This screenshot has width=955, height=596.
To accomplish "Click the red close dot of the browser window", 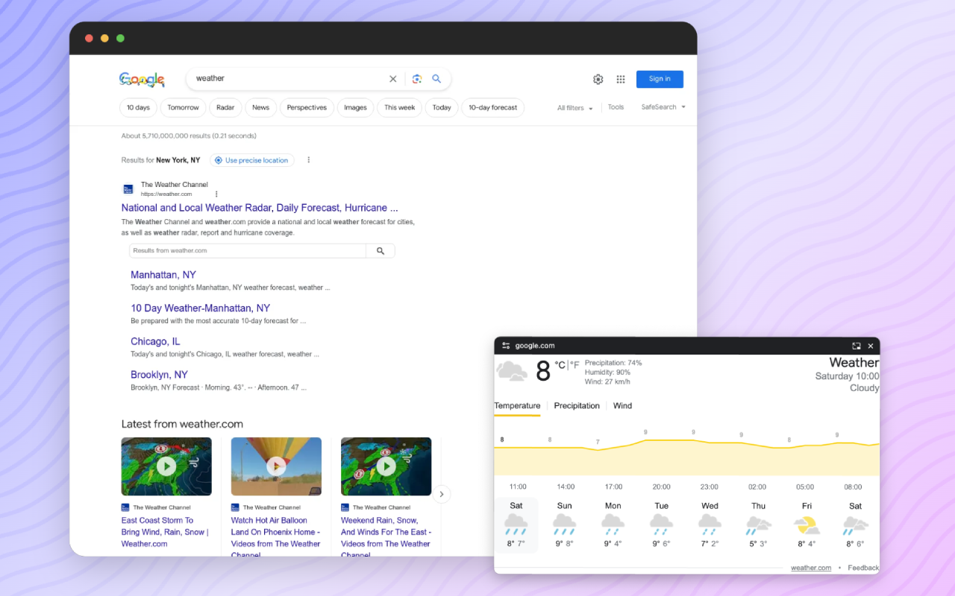I will (x=89, y=38).
